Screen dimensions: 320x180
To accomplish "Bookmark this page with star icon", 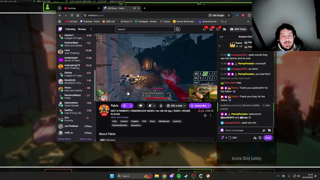I will pyautogui.click(x=229, y=15).
